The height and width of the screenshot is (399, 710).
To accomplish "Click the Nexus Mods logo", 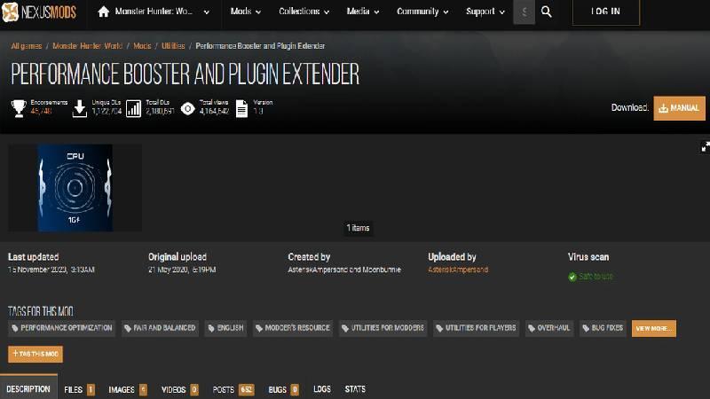I will 39,12.
